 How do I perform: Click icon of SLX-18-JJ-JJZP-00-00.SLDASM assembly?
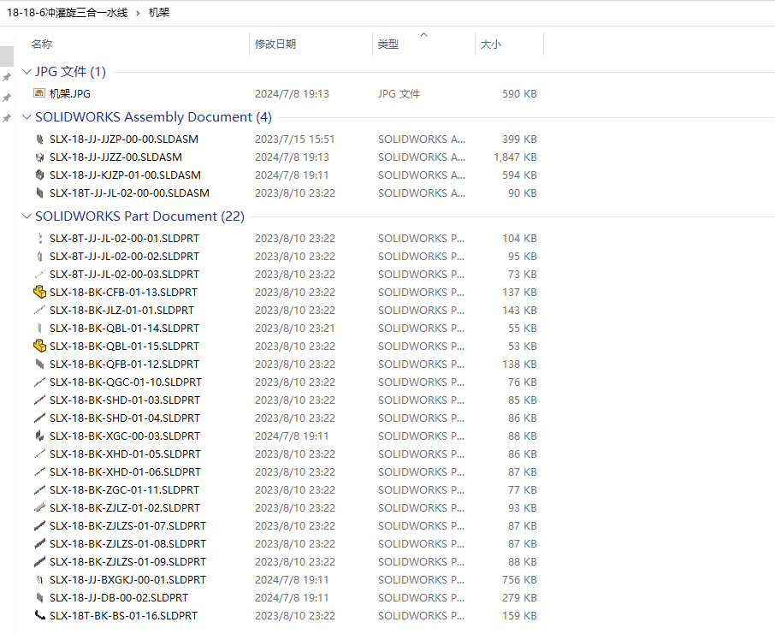[39, 139]
